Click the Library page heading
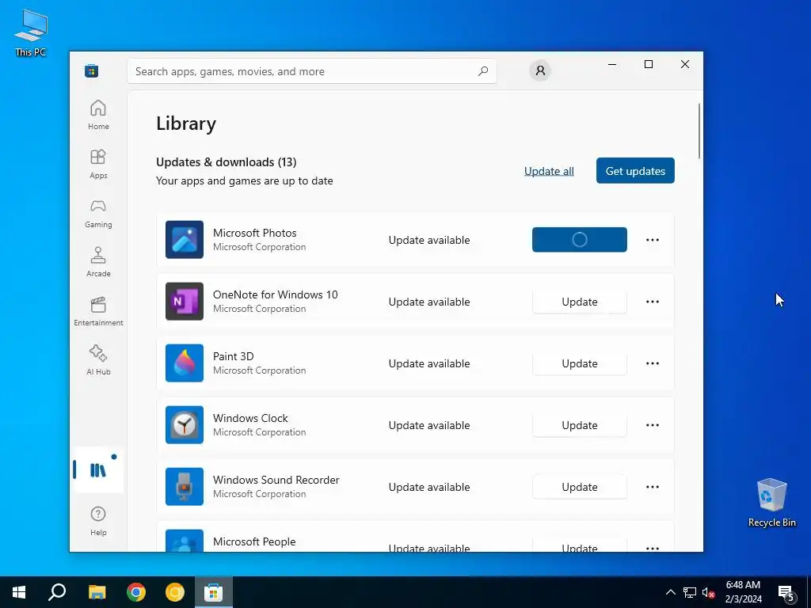Image resolution: width=811 pixels, height=608 pixels. tap(186, 123)
